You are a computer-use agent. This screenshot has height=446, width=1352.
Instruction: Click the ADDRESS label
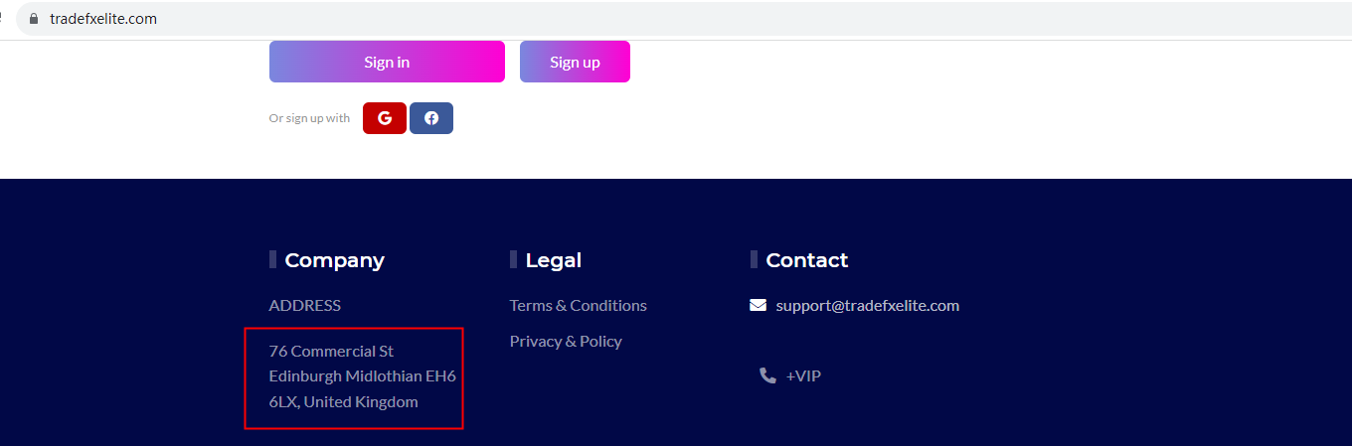click(x=304, y=305)
